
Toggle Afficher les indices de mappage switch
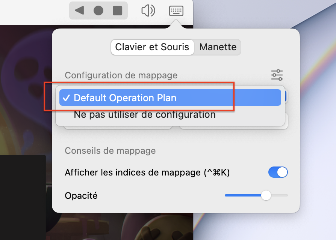coord(278,172)
